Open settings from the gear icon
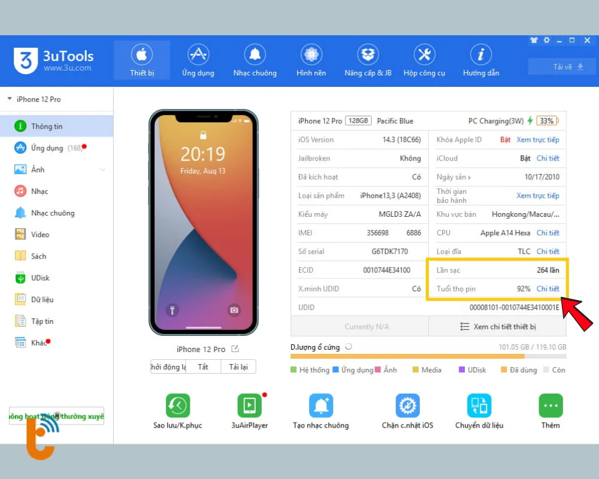The width and height of the screenshot is (599, 479). click(x=546, y=41)
